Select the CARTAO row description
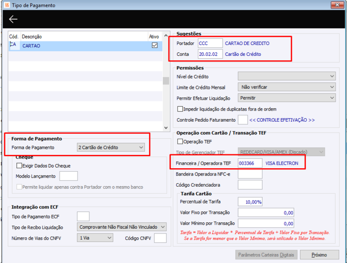 tap(31, 46)
